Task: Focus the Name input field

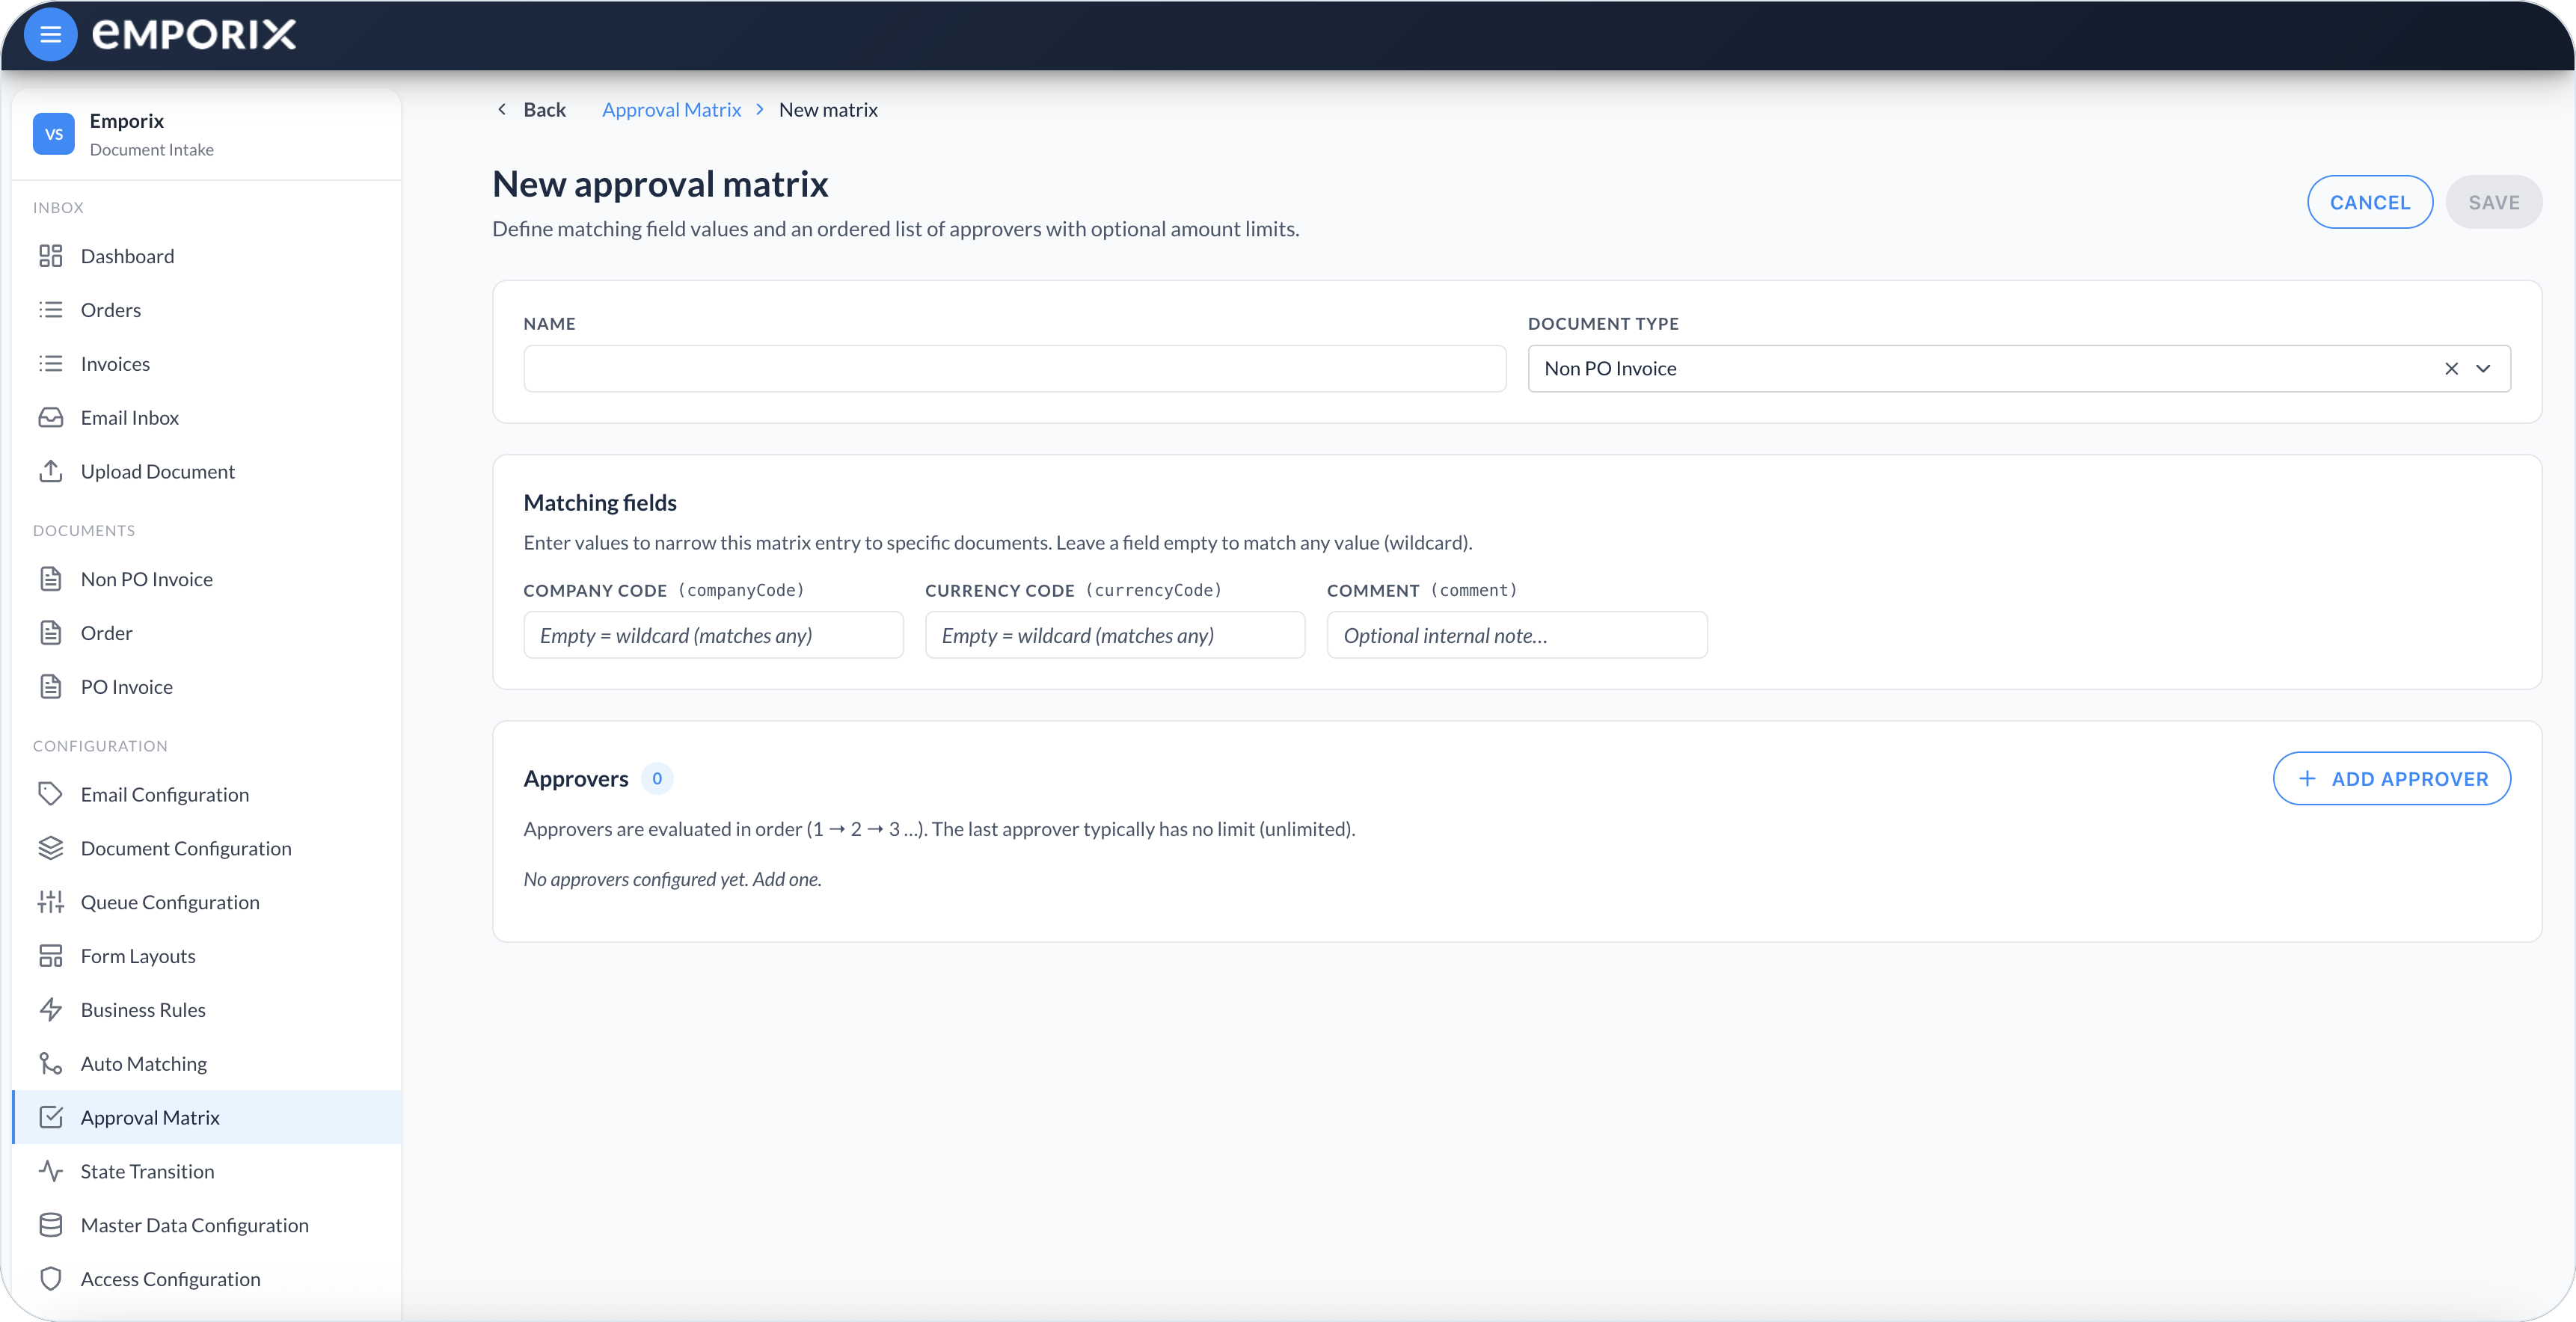Action: [x=1014, y=369]
